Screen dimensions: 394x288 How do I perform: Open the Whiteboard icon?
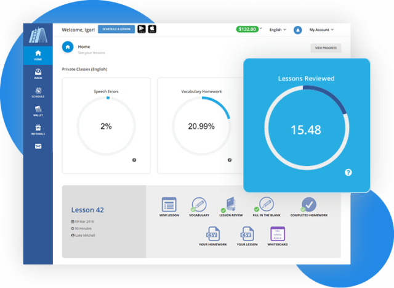(x=278, y=235)
